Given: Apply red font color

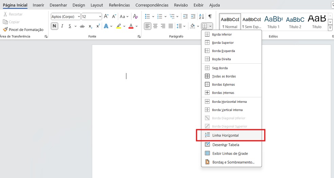Looking at the screenshot, I should tap(131, 26).
